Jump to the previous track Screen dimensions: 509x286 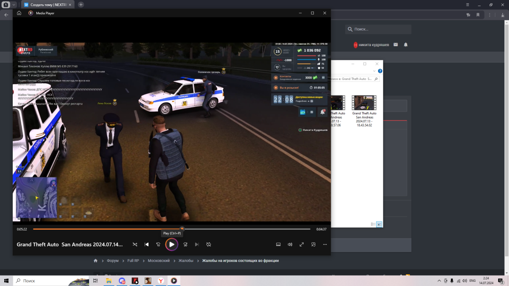(x=147, y=245)
